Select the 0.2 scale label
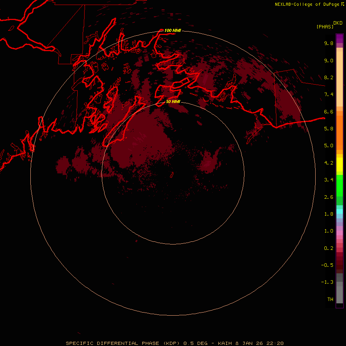Image resolution: width=346 pixels, height=346 pixels. tap(329, 248)
